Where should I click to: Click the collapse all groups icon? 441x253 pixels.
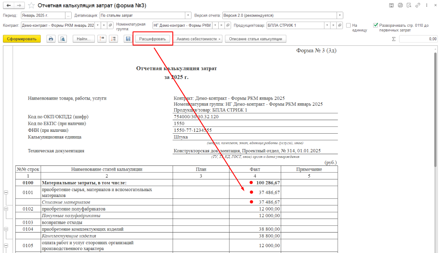coord(102,39)
